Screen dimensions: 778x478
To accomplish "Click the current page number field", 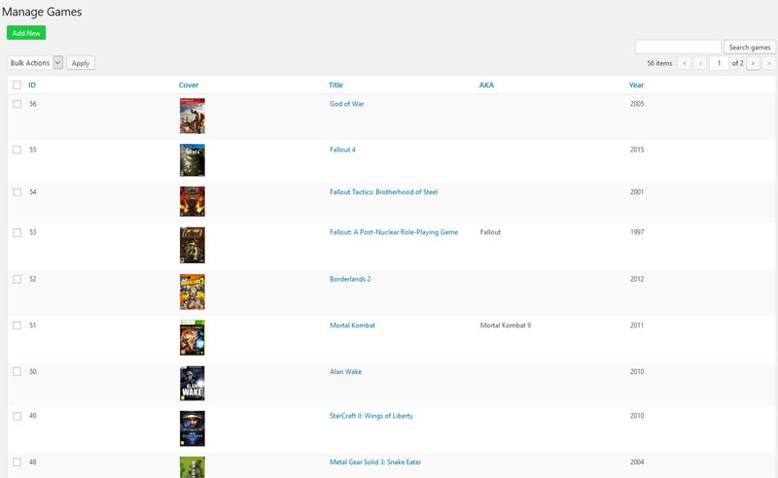I will click(719, 63).
